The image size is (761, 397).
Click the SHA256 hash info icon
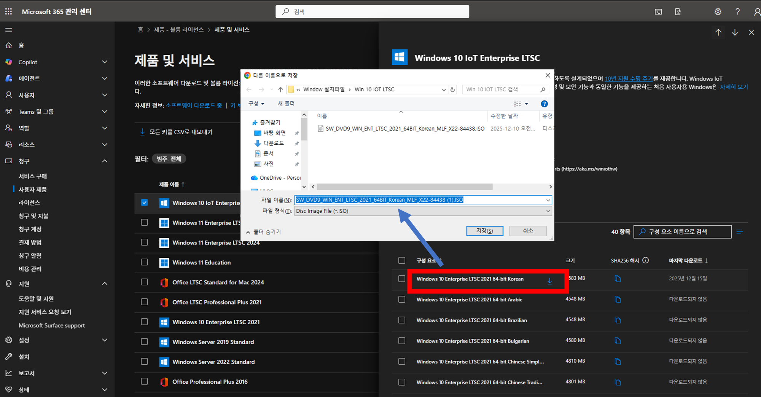coord(646,260)
